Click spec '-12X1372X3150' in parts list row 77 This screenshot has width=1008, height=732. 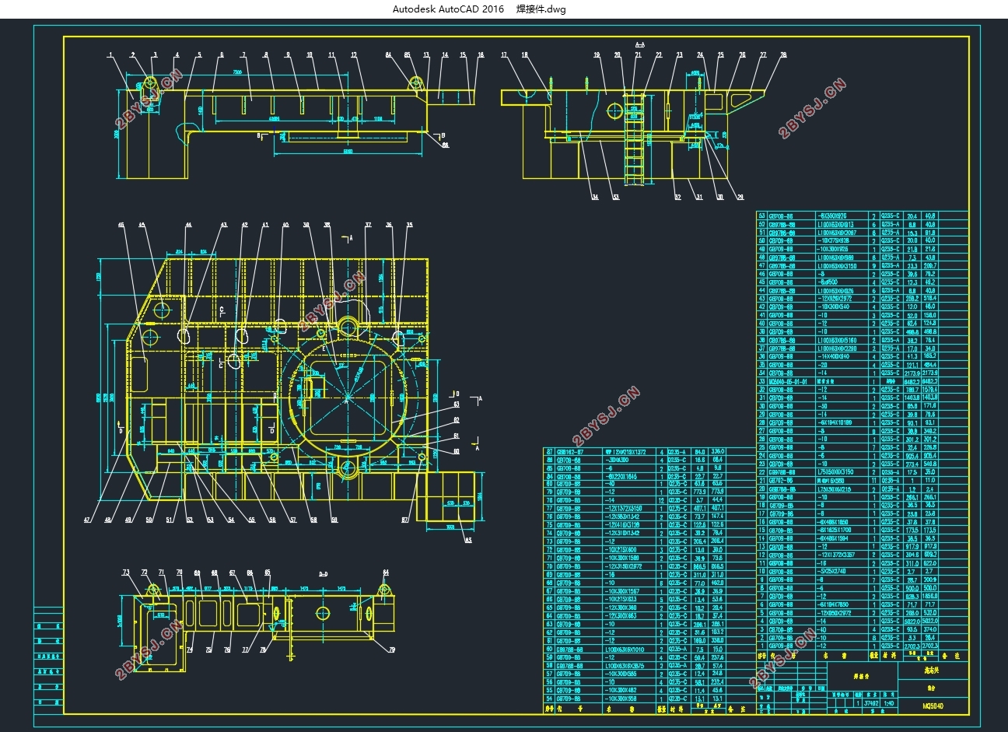[624, 509]
